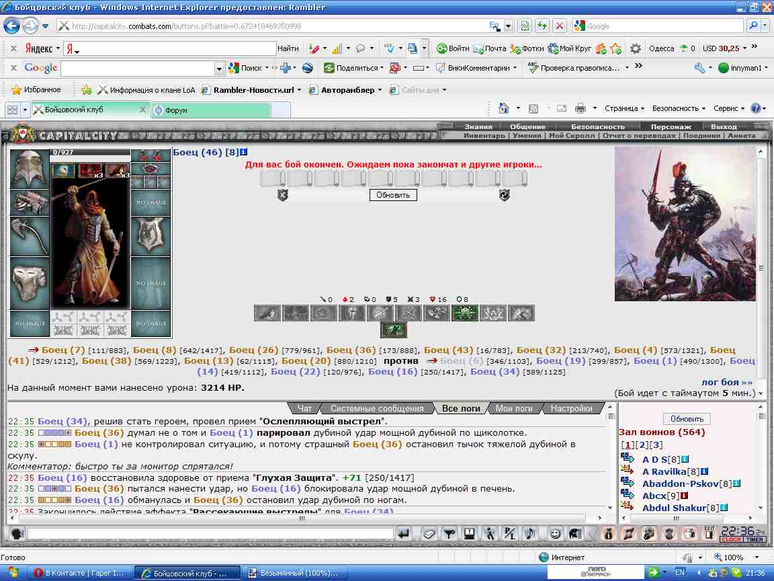This screenshot has height=581, width=774.
Task: Open info icon next to A Ravilka[8]
Action: coord(705,471)
